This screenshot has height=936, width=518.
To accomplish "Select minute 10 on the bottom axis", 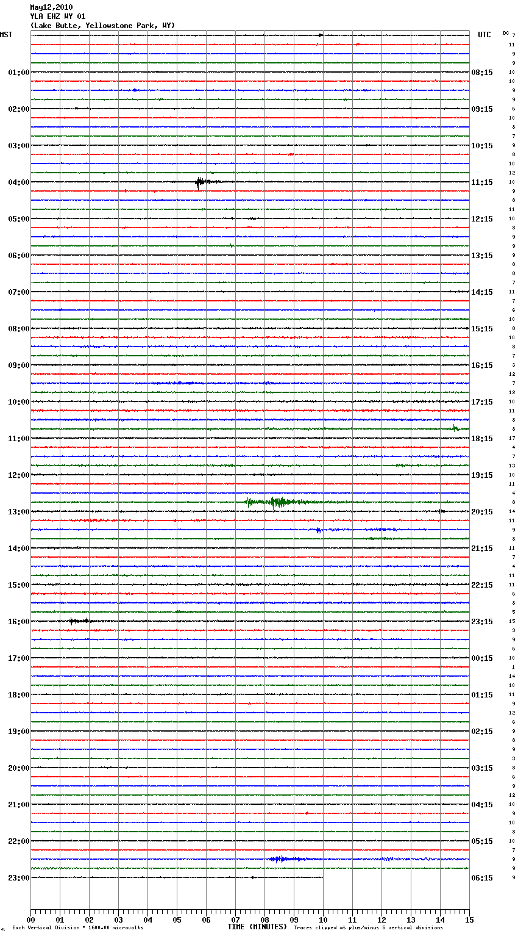I will click(323, 920).
